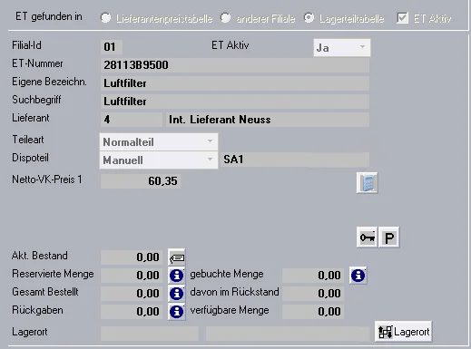Open the ET Aktiv Ja dropdown
Screen dimensions: 471x349
[x=341, y=47]
